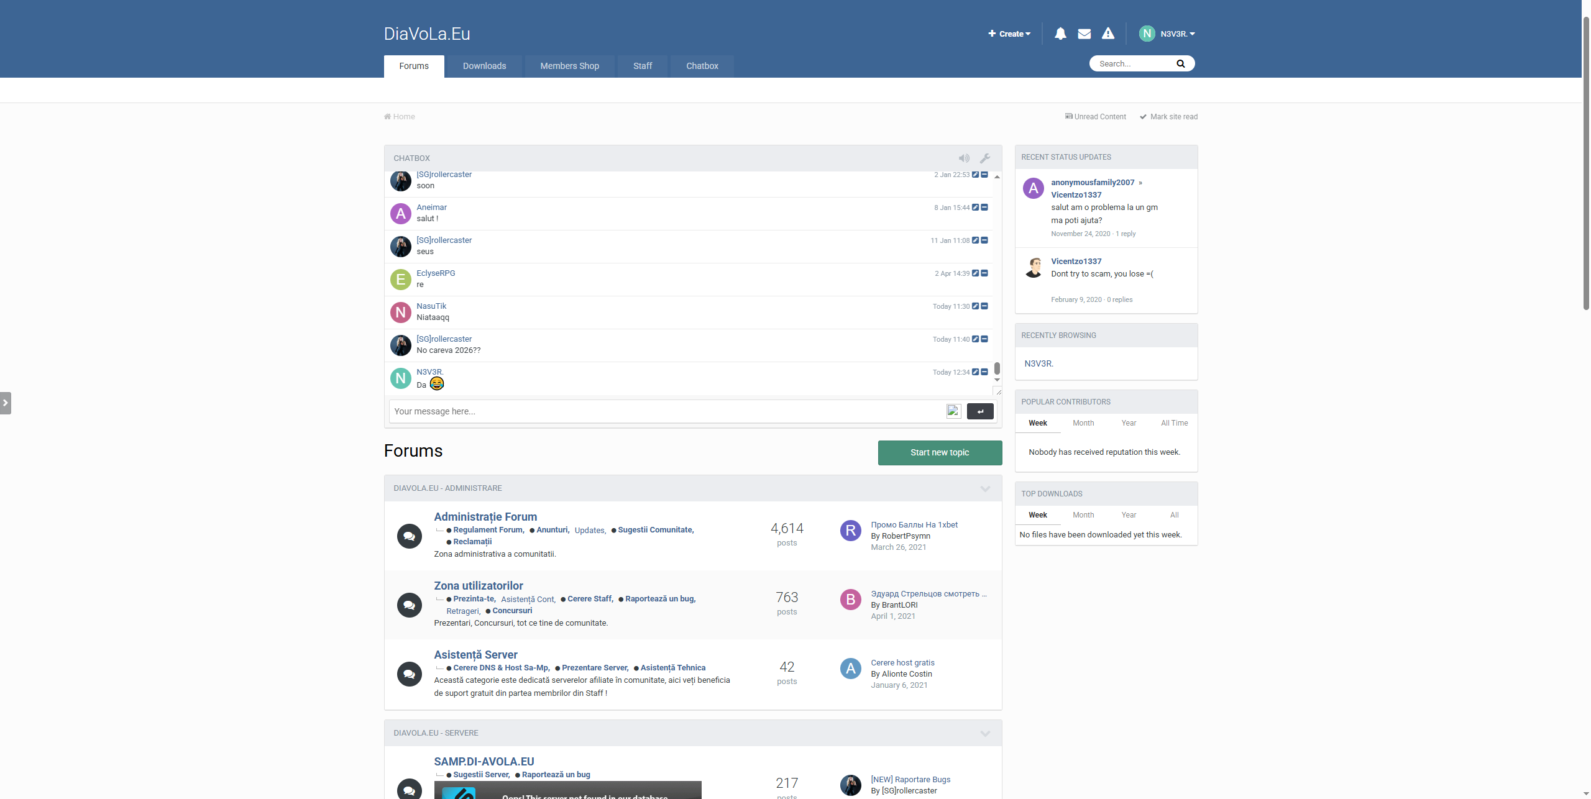Viewport: 1591px width, 799px height.
Task: Click the Start new topic button
Action: tap(939, 452)
